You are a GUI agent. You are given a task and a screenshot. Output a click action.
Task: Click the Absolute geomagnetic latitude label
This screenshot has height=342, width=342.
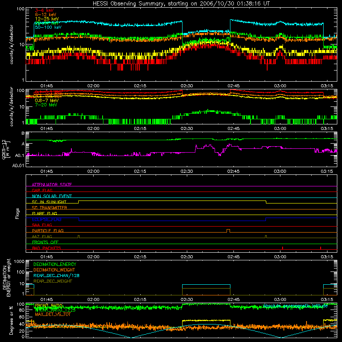coord(295,306)
